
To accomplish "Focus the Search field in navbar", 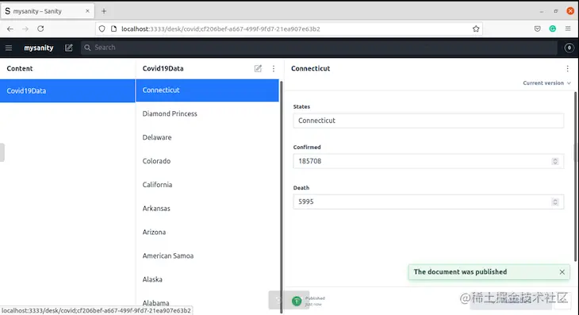I will point(319,48).
